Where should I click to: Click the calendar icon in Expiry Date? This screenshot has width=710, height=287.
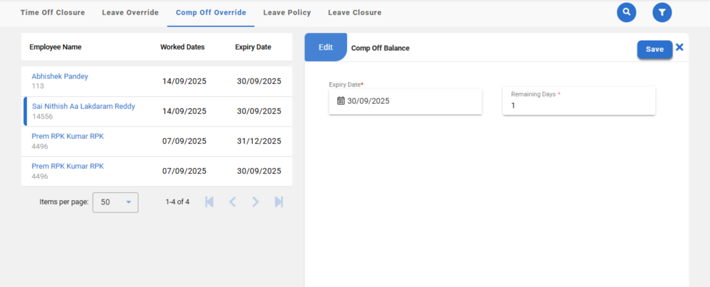point(341,101)
